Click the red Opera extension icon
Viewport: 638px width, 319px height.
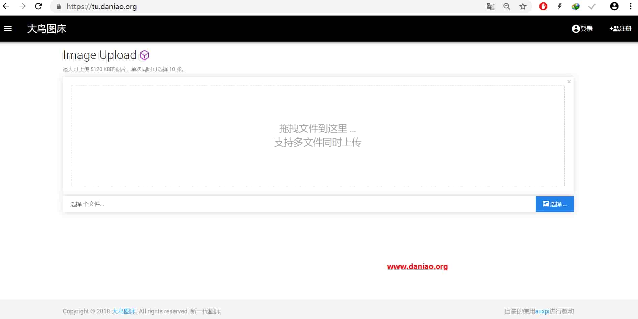[543, 6]
